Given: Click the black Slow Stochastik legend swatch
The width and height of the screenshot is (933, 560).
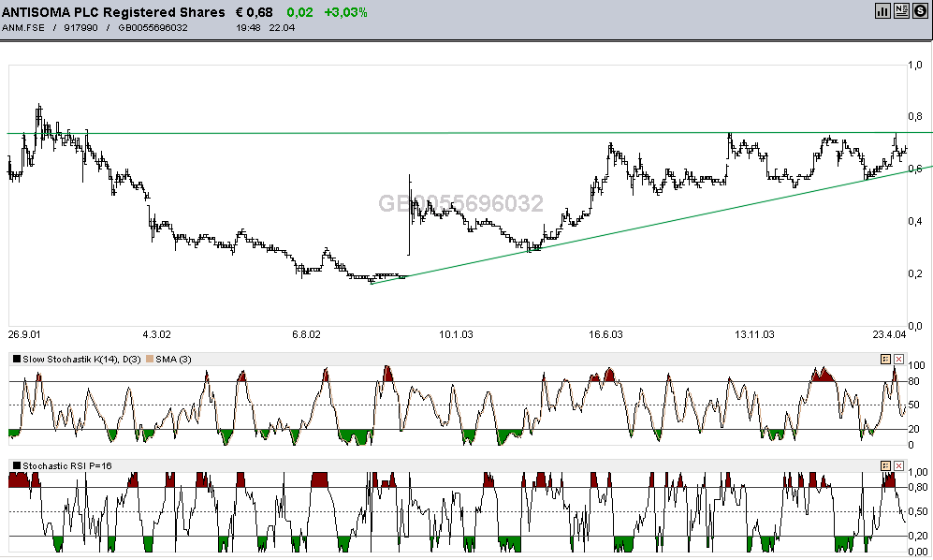Looking at the screenshot, I should pyautogui.click(x=17, y=359).
